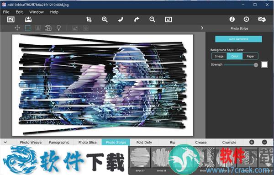Open the Window menu
Viewport: 274px width, 175px height.
37,12
